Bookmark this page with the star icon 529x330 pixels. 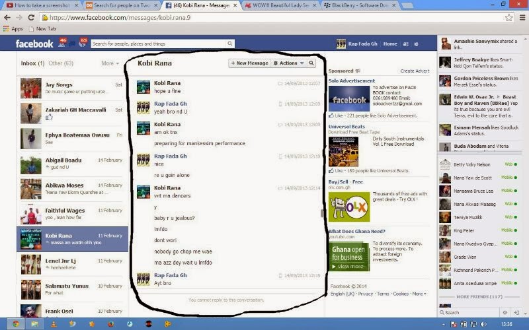[x=509, y=18]
